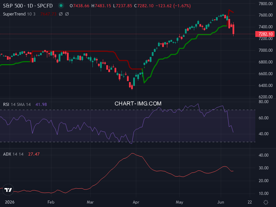Click the RSI 80.00 axis label
Image resolution: width=276 pixels, height=207 pixels.
[264, 102]
